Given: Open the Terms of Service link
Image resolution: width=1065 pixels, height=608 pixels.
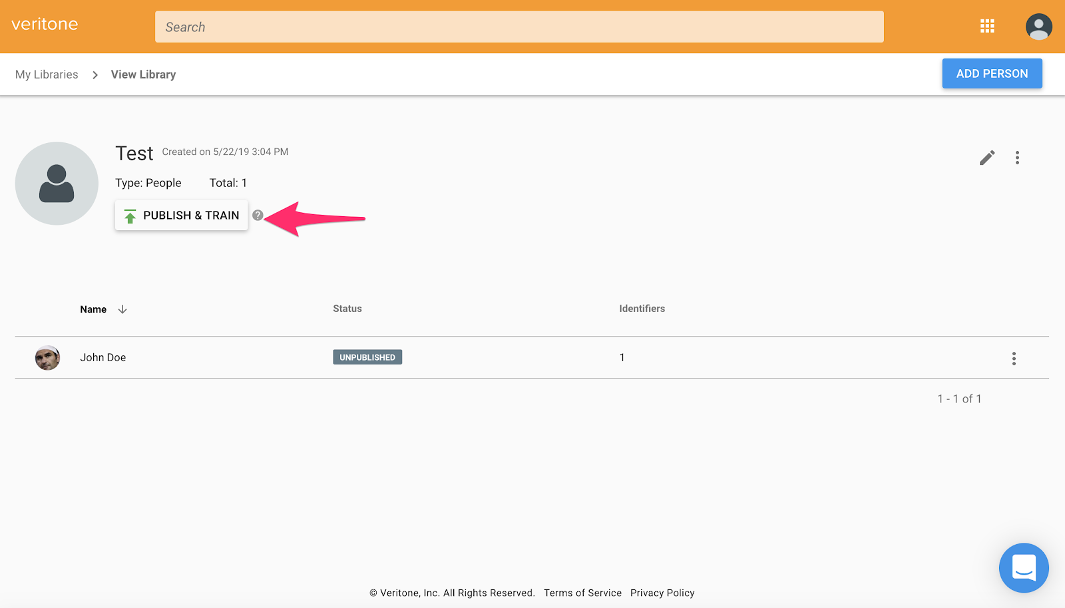Looking at the screenshot, I should [x=582, y=593].
